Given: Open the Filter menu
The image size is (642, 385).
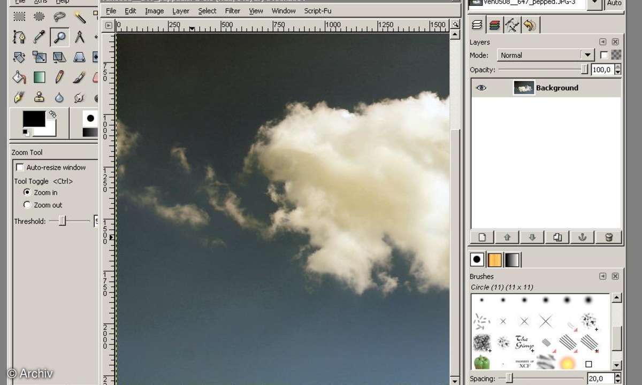Looking at the screenshot, I should click(x=232, y=11).
